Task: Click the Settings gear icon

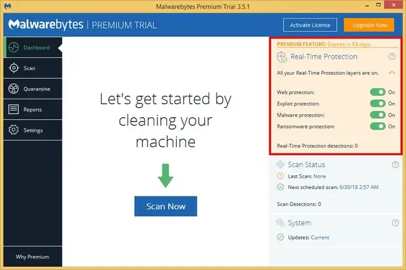Action: click(14, 130)
